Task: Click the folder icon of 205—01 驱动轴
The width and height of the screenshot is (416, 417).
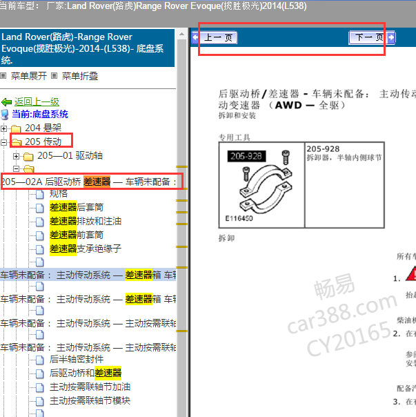Action: 28,156
